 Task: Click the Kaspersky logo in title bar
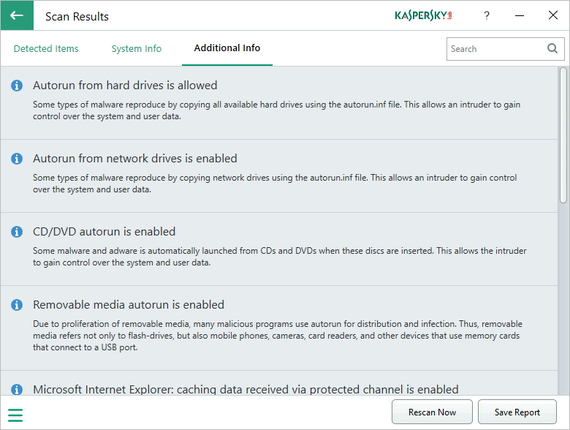[423, 15]
